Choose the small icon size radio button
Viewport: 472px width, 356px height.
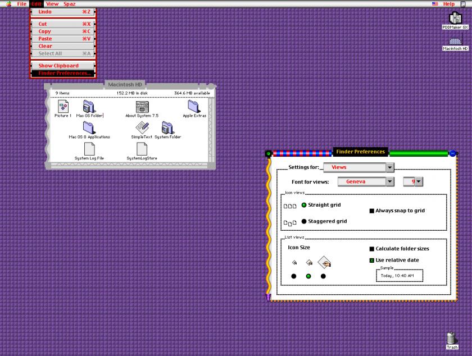click(x=294, y=276)
